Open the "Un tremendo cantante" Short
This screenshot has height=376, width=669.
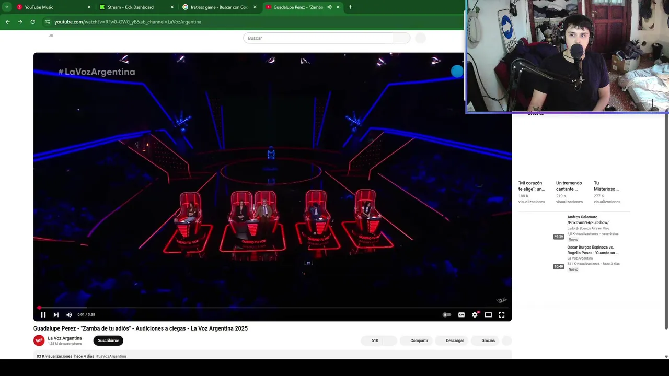coord(569,186)
